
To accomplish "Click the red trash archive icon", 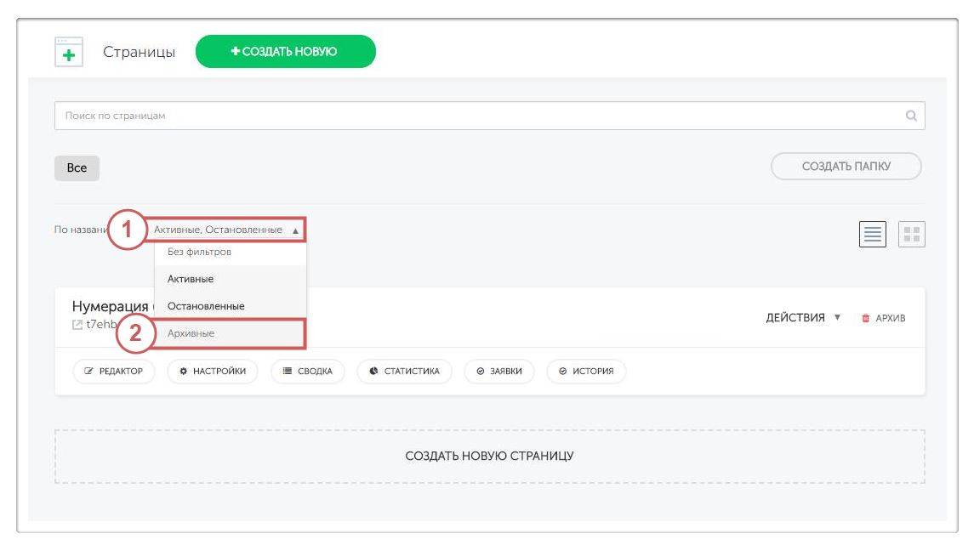I will 866,318.
